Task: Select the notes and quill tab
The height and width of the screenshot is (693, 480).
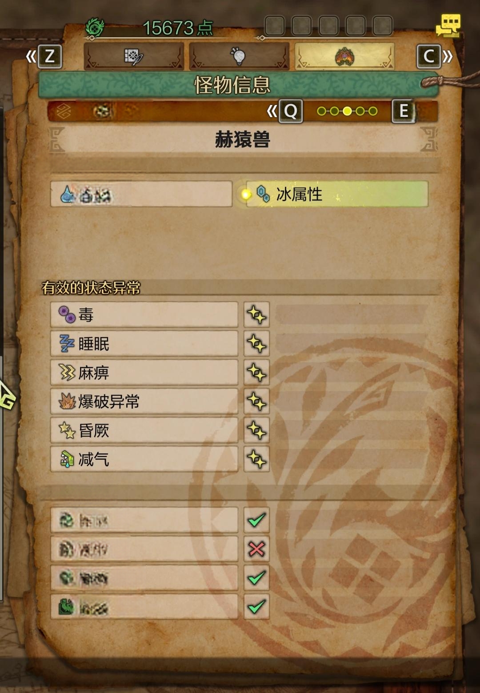Action: (x=133, y=56)
